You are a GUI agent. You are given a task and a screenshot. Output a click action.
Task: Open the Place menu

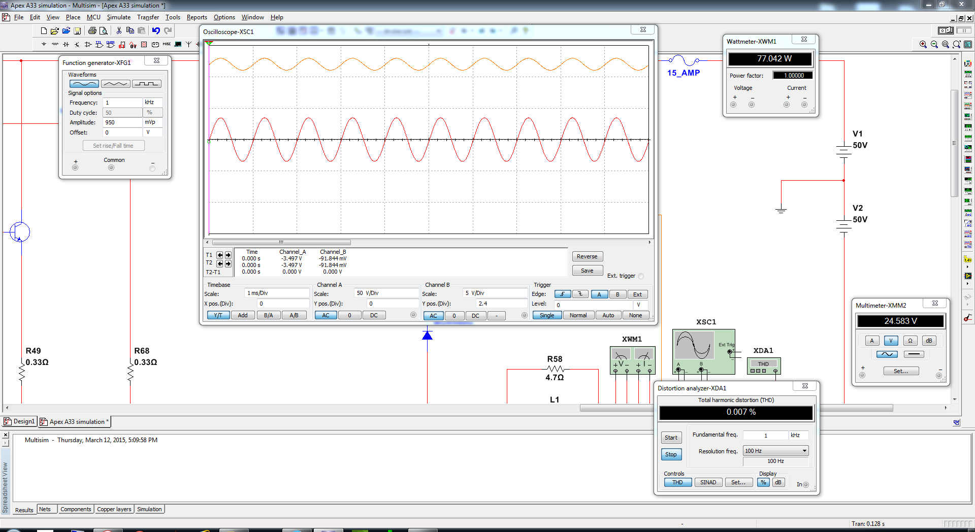73,17
